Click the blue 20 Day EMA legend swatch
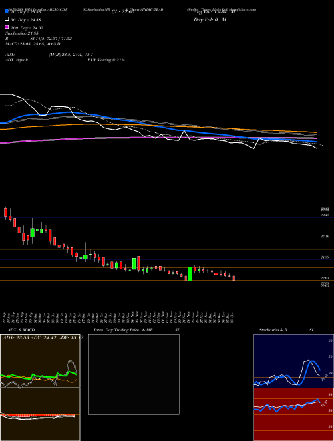The height and width of the screenshot is (441, 334). (x=7, y=11)
